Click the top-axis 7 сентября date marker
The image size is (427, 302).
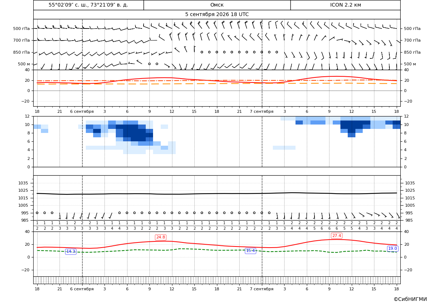coord(262,111)
